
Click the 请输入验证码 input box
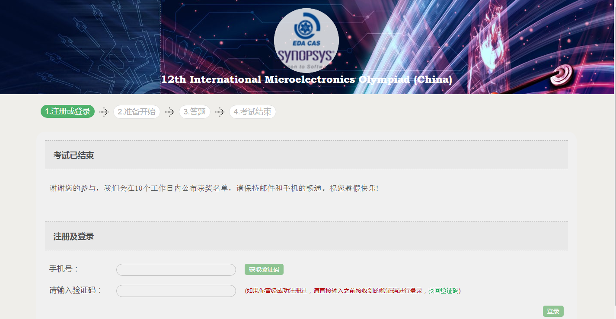point(176,291)
